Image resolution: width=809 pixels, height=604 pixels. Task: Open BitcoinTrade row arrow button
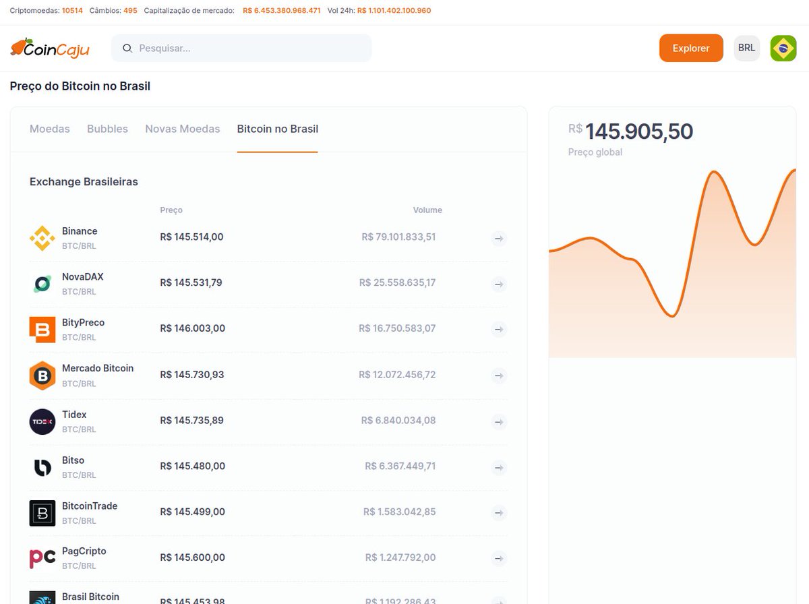coord(499,513)
